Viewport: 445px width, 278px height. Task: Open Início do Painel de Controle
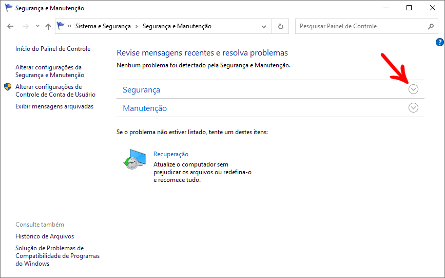(x=53, y=49)
